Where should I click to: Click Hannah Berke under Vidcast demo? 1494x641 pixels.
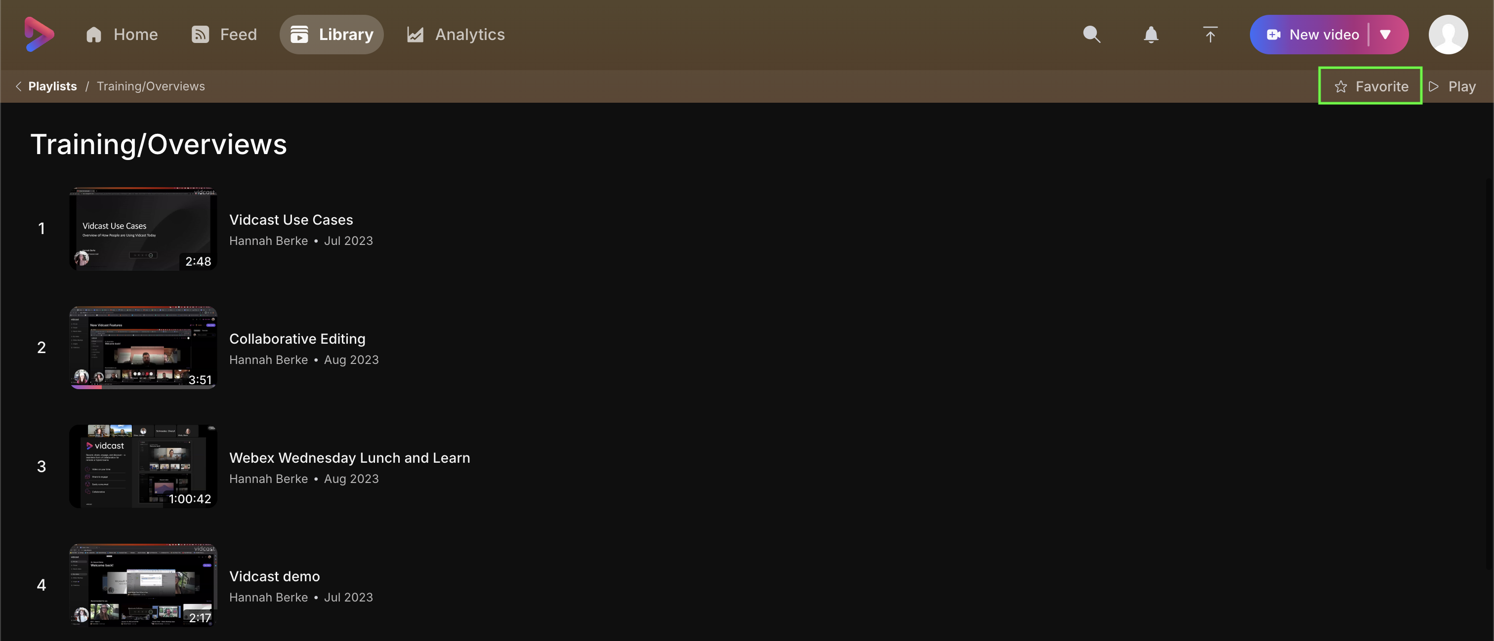point(268,597)
